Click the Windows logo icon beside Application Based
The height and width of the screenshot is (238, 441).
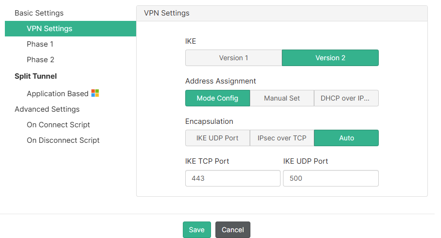coord(95,93)
